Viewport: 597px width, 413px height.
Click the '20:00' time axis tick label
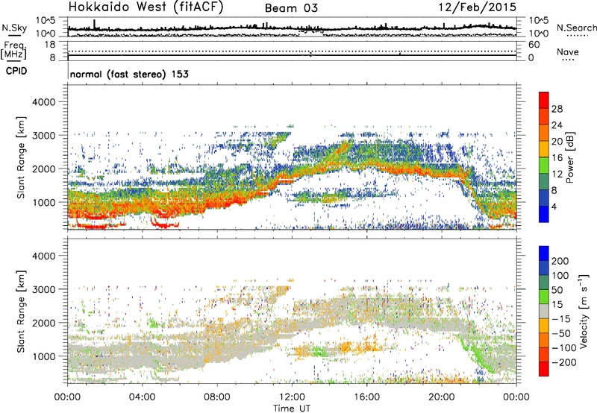(442, 397)
